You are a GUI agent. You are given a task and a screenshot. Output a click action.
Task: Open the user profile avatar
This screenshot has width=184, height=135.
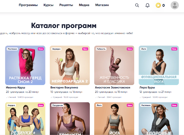coord(175,5)
